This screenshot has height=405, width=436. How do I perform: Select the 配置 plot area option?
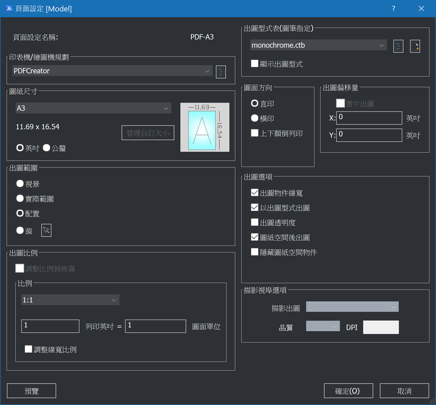pos(20,213)
